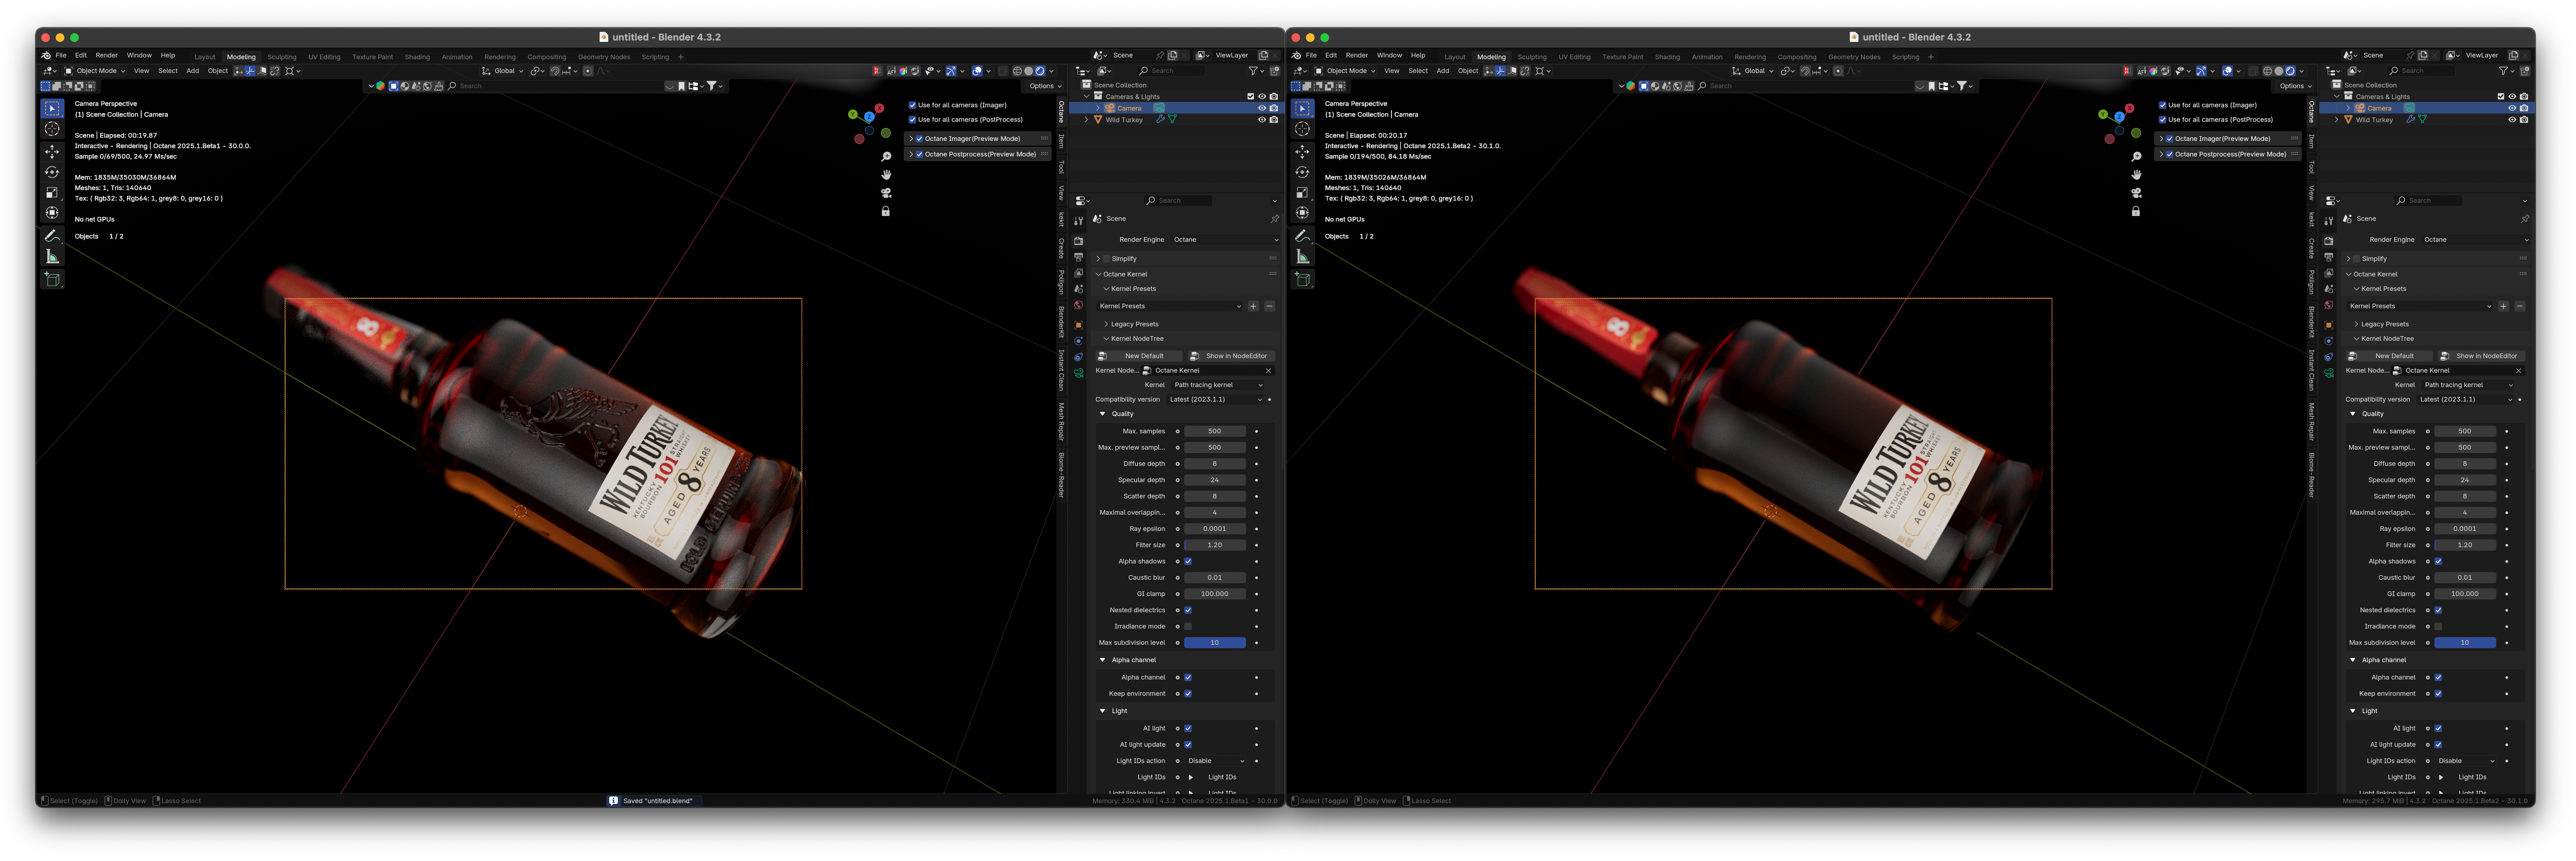2576x861 pixels.
Task: Open Kernel type dropdown in right window
Action: [x=2467, y=385]
